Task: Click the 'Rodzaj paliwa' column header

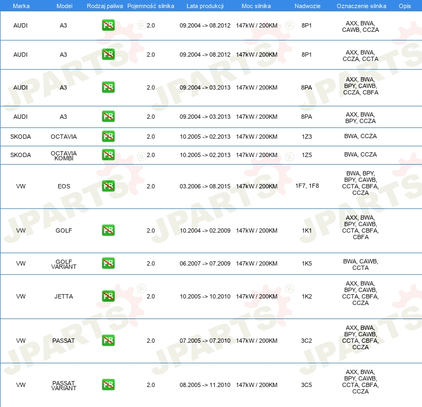Action: 105,6
